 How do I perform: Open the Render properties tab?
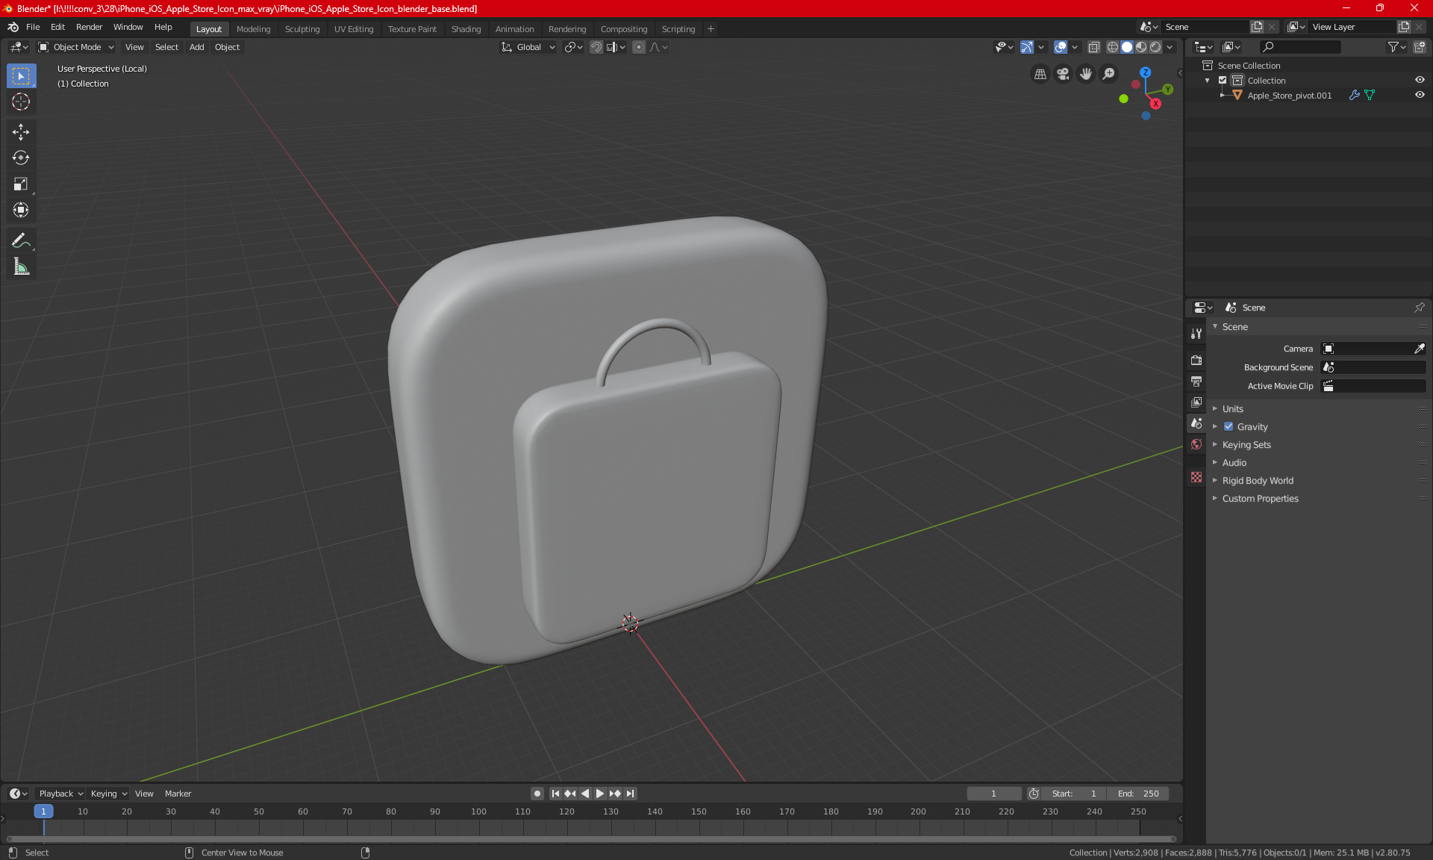[x=1196, y=360]
